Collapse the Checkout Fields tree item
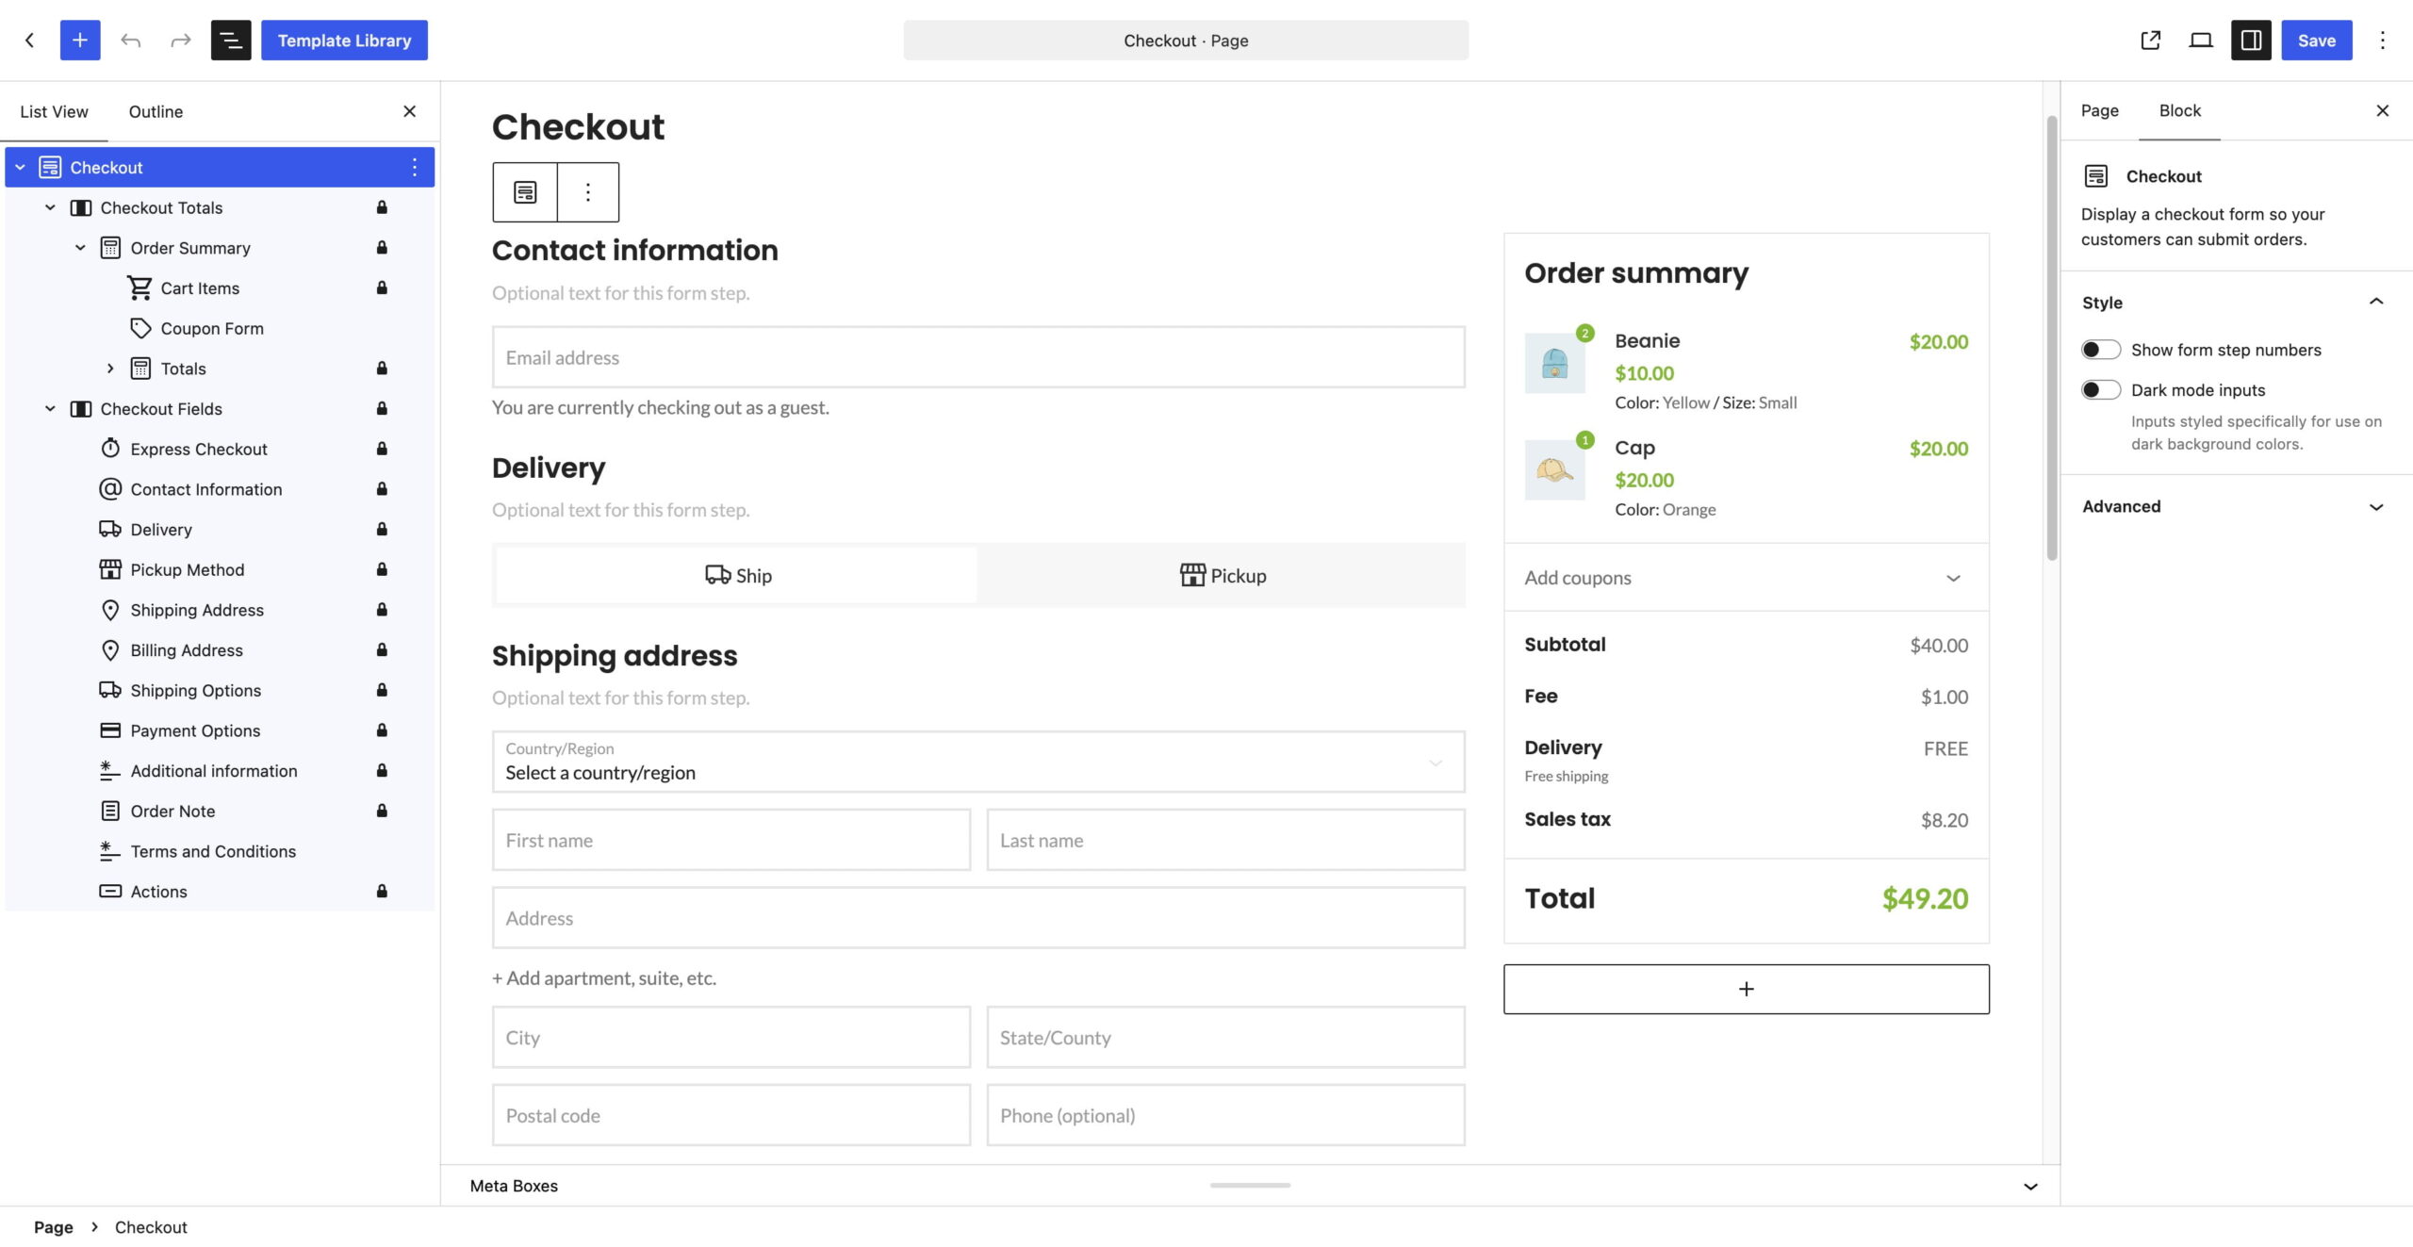The image size is (2413, 1247). (50, 408)
